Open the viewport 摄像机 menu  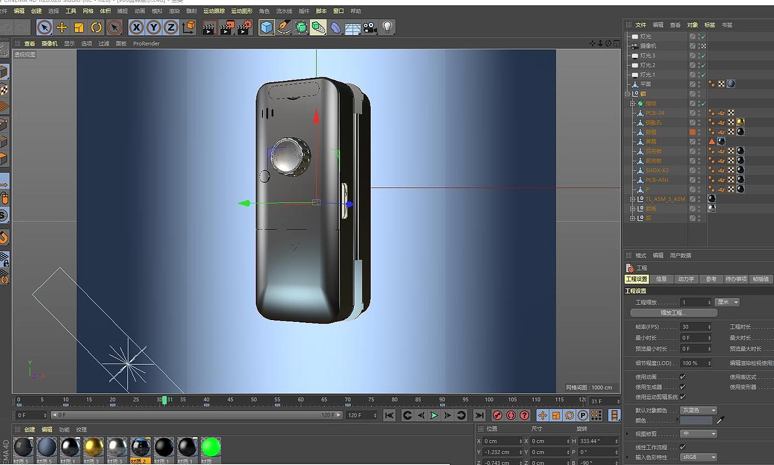[x=50, y=43]
